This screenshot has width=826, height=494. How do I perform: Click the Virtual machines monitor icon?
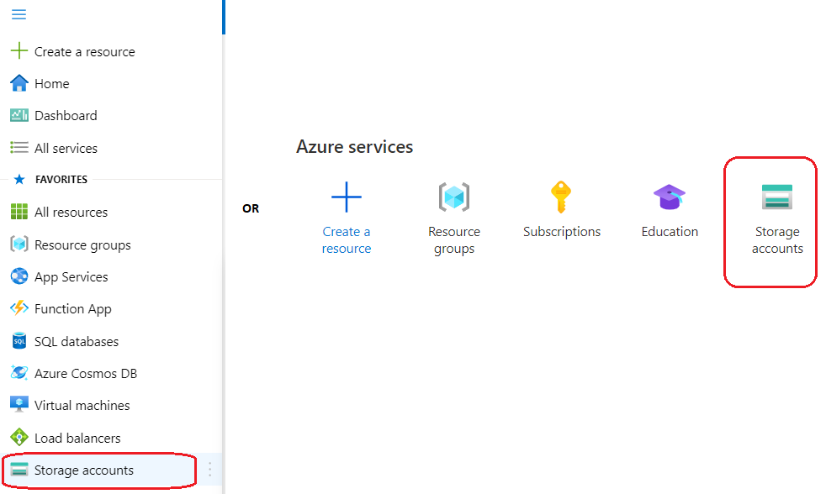pos(19,405)
